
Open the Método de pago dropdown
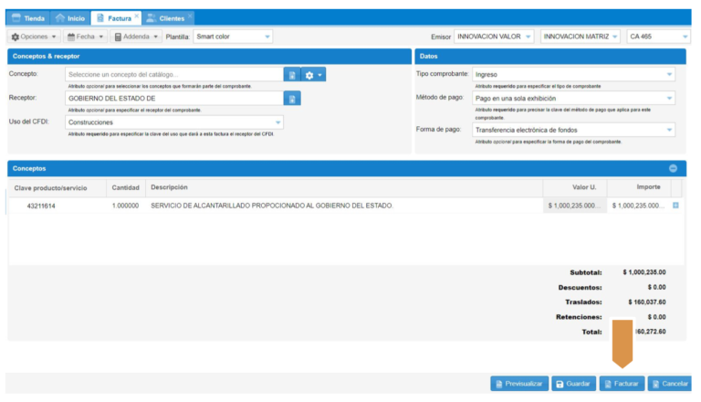click(574, 99)
